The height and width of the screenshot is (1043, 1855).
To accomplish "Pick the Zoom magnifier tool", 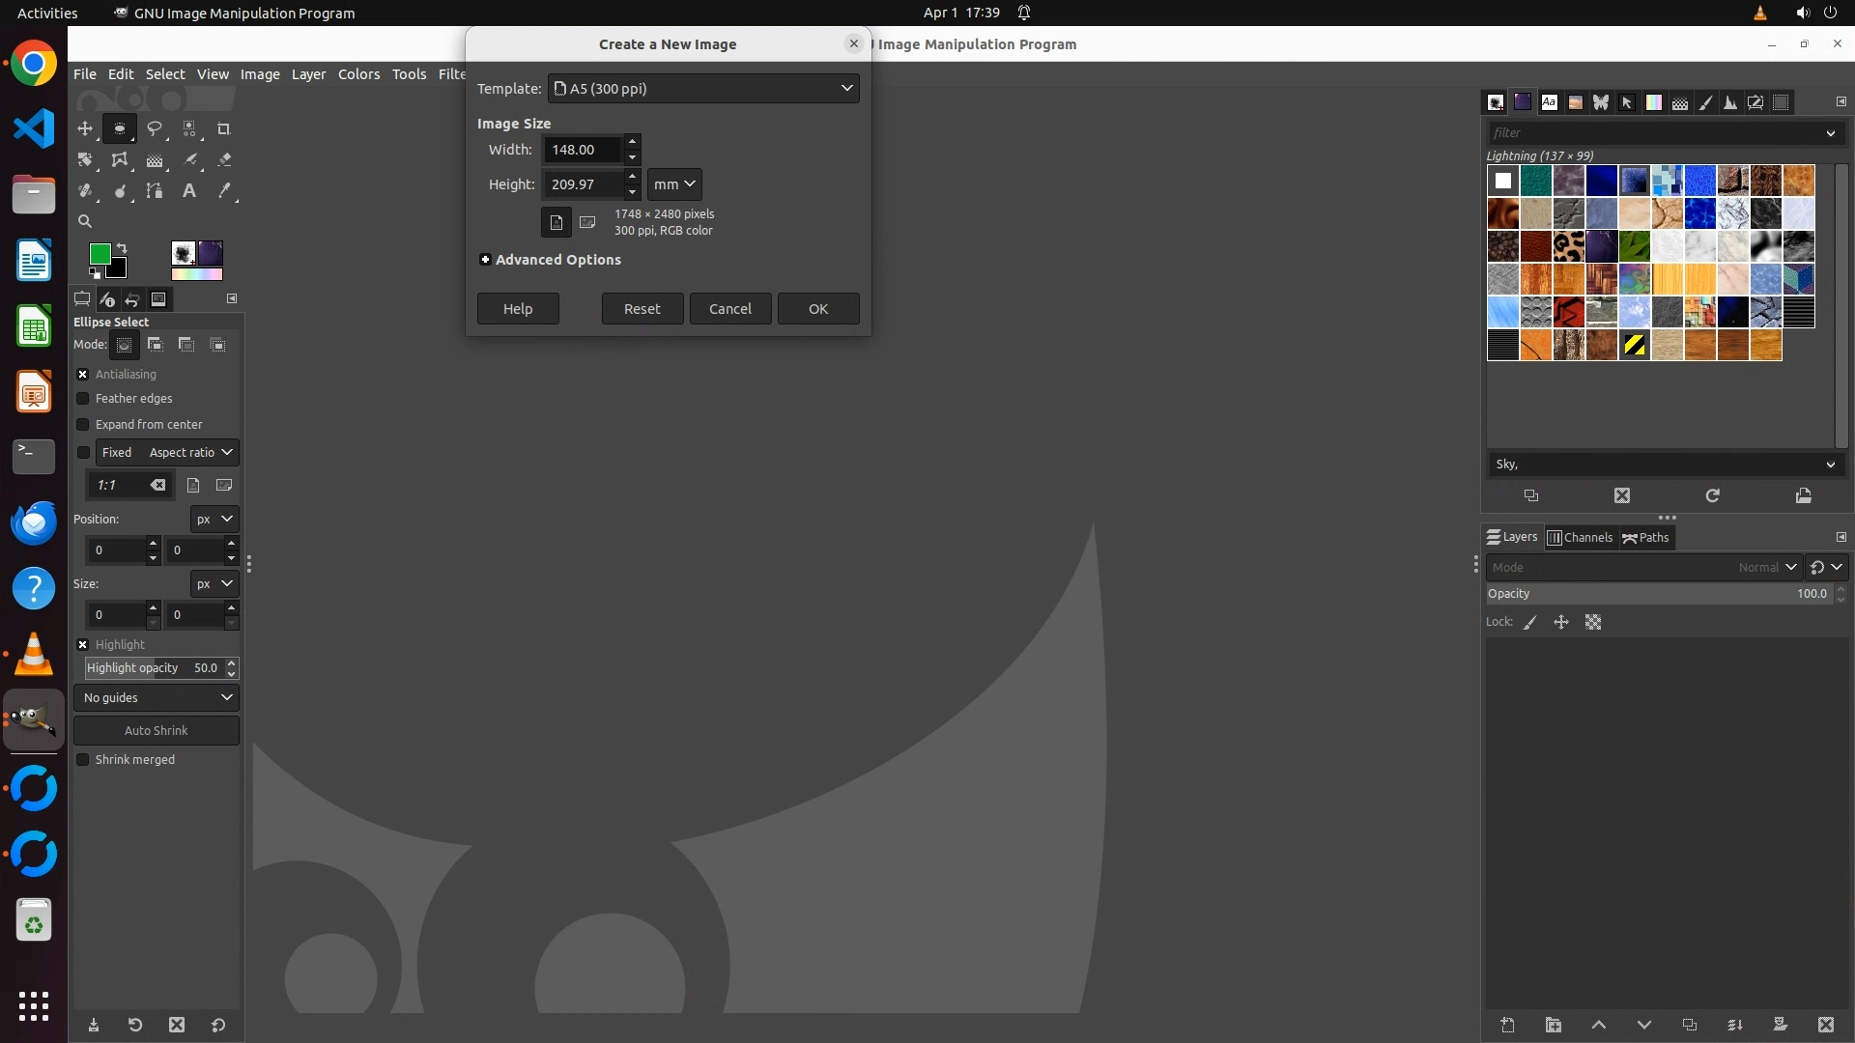I will point(85,221).
